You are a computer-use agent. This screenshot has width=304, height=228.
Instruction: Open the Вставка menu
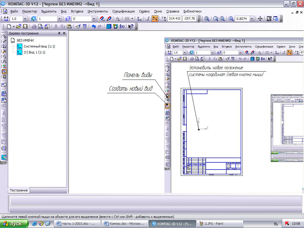pos(77,12)
